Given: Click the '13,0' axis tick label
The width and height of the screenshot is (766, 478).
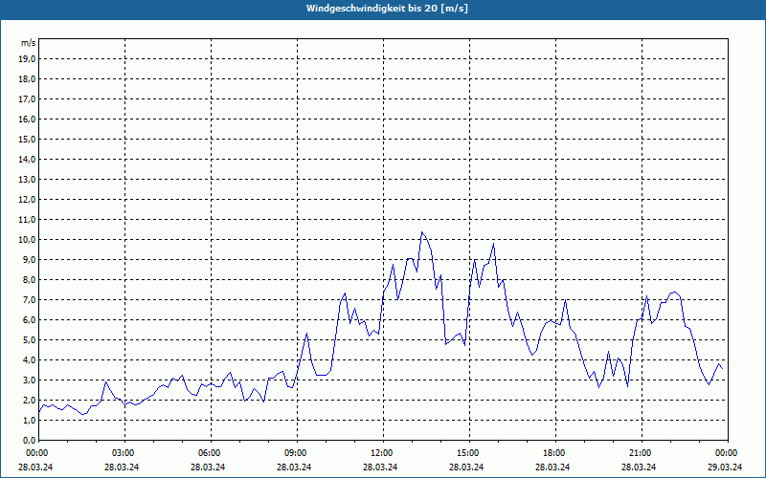Looking at the screenshot, I should coord(28,180).
